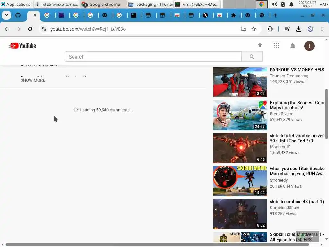Open the Chrome profile button
Image resolution: width=329 pixels, height=247 pixels.
point(310,29)
